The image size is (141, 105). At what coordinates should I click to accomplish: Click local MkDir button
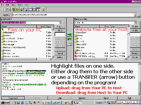pos(60,30)
